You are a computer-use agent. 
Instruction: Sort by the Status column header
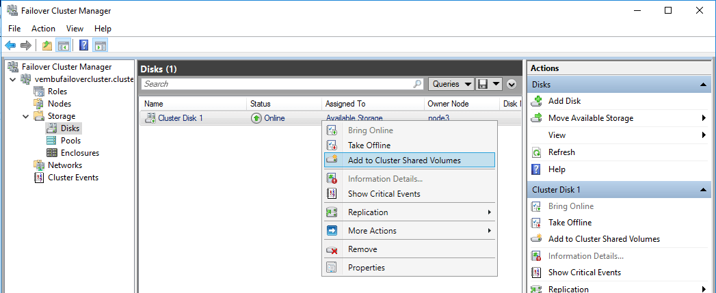pyautogui.click(x=284, y=104)
